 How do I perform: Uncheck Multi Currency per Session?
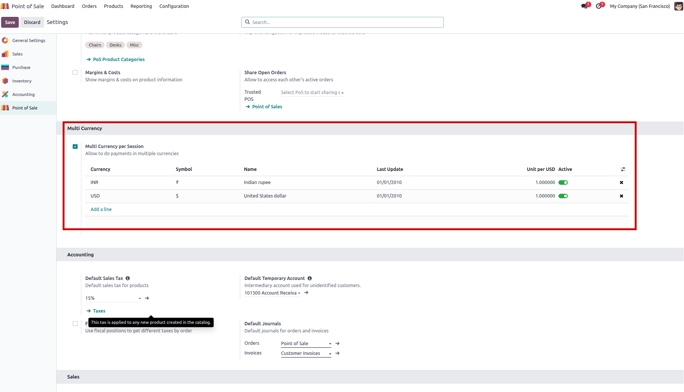75,147
